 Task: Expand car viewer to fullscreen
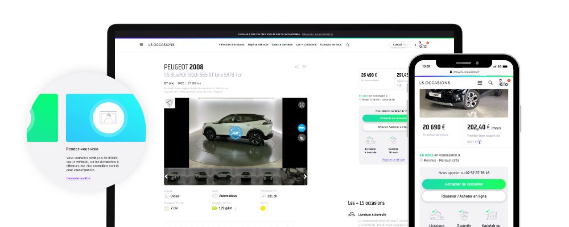tap(302, 104)
